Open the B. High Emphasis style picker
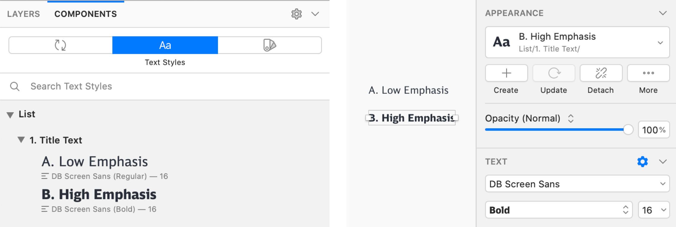Screen dimensions: 676x227 [577, 42]
